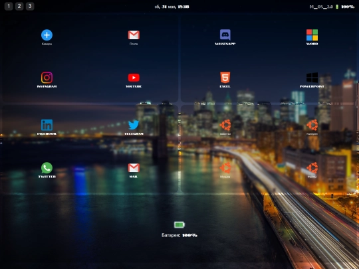Open the Почта app icon
359x269 pixels.
click(134, 35)
